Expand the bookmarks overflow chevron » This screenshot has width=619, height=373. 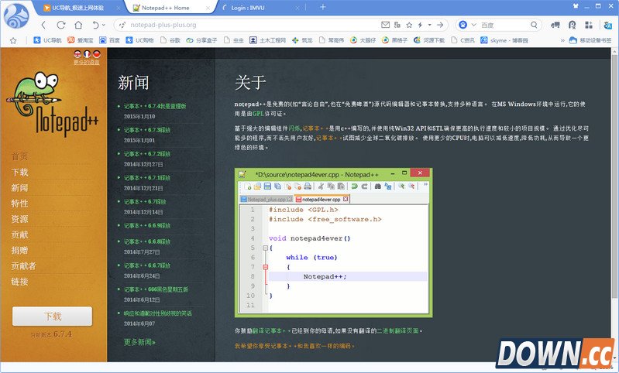point(562,40)
